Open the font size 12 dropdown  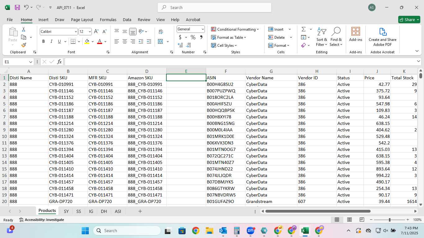click(90, 32)
